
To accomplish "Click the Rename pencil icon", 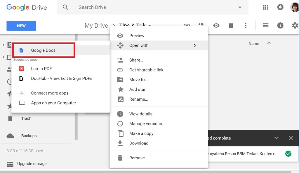I will 121,99.
